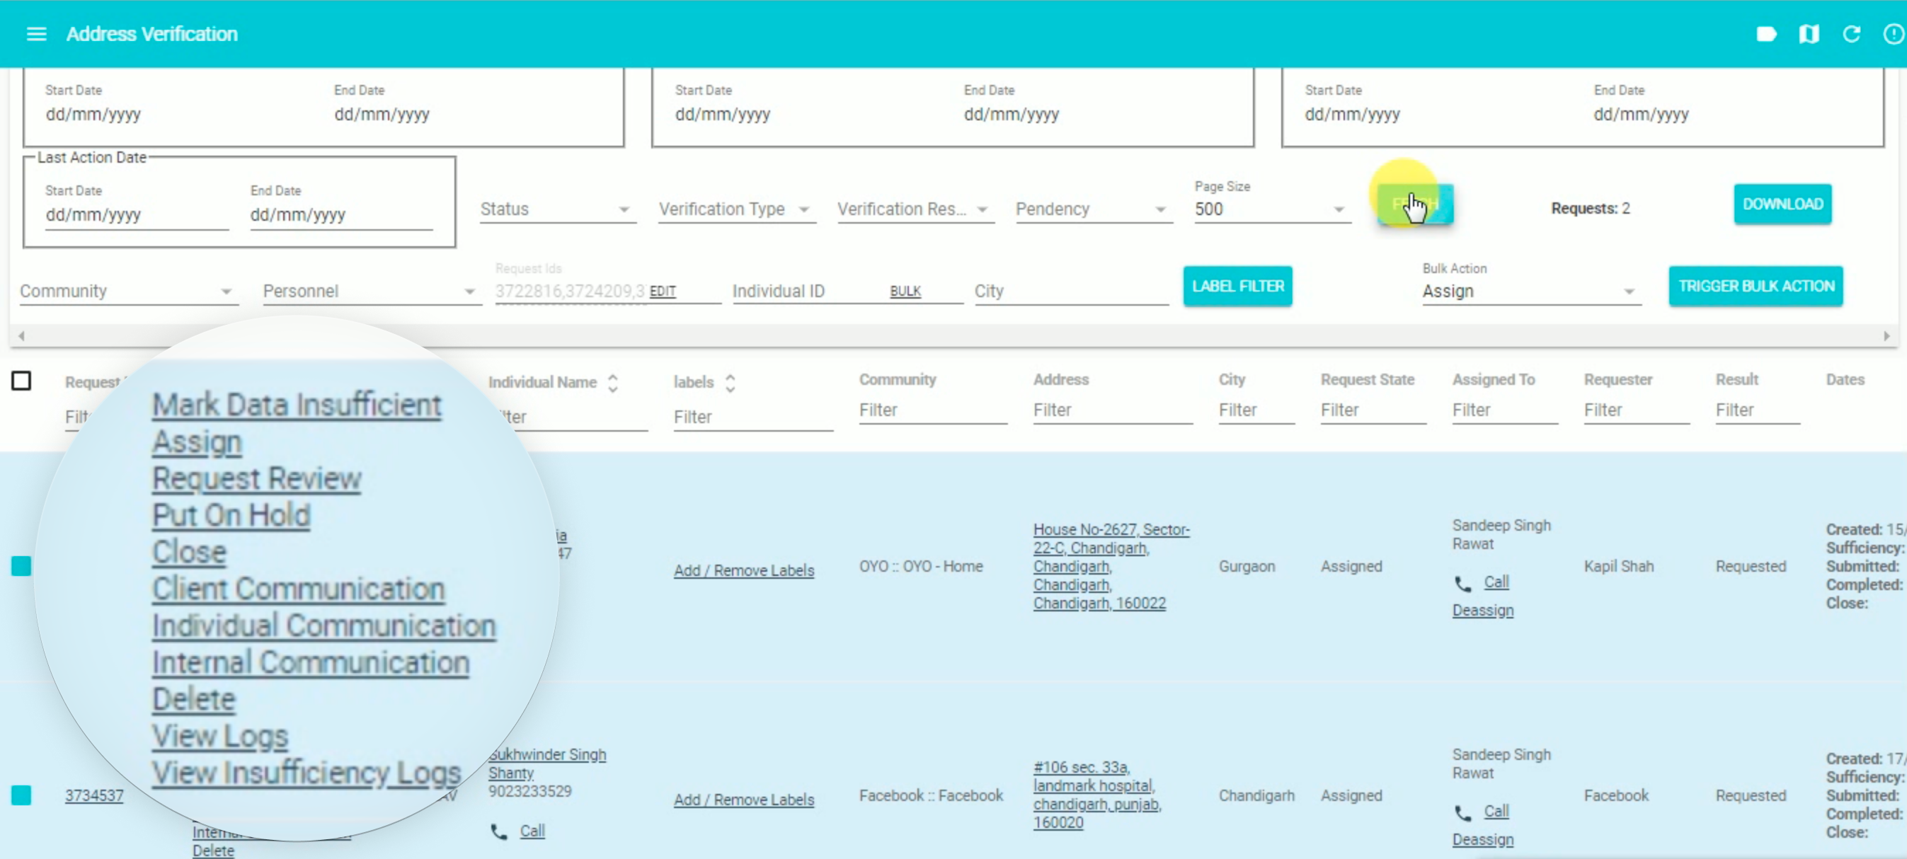Click the Assigned To column header
Screen dimensions: 1907x859
click(x=1493, y=379)
